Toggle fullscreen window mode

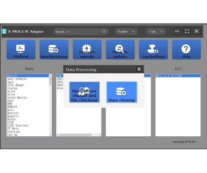187,31
